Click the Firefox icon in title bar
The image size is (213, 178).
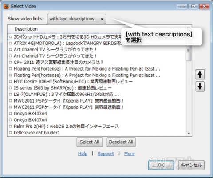click(6, 6)
